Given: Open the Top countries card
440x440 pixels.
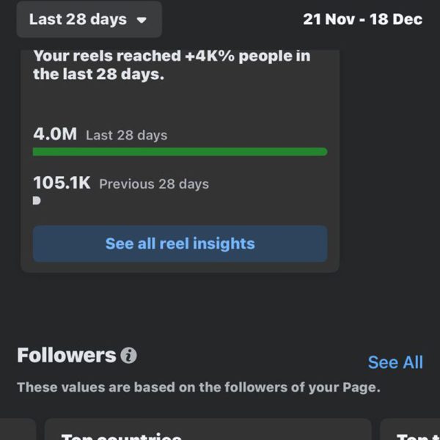Looking at the screenshot, I should pyautogui.click(x=208, y=429).
